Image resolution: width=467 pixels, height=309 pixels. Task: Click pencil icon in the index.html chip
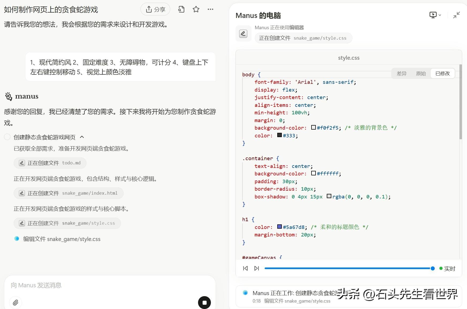tap(22, 193)
